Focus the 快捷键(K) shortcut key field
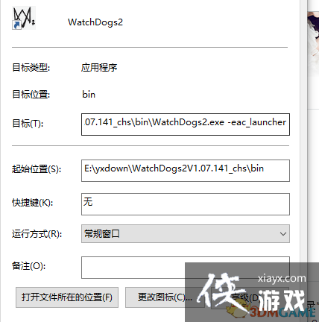 coord(186,204)
